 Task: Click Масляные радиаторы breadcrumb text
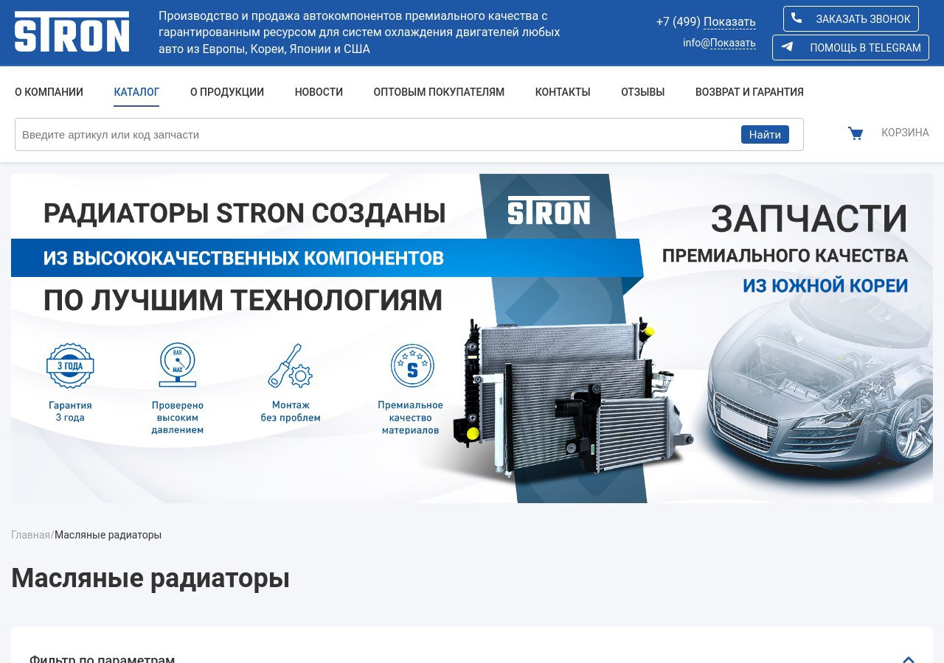108,535
